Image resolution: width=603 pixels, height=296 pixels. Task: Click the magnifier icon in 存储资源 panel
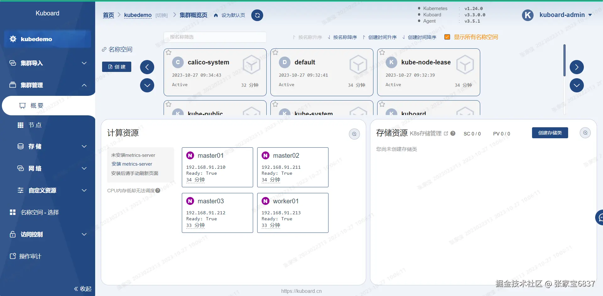coord(585,133)
